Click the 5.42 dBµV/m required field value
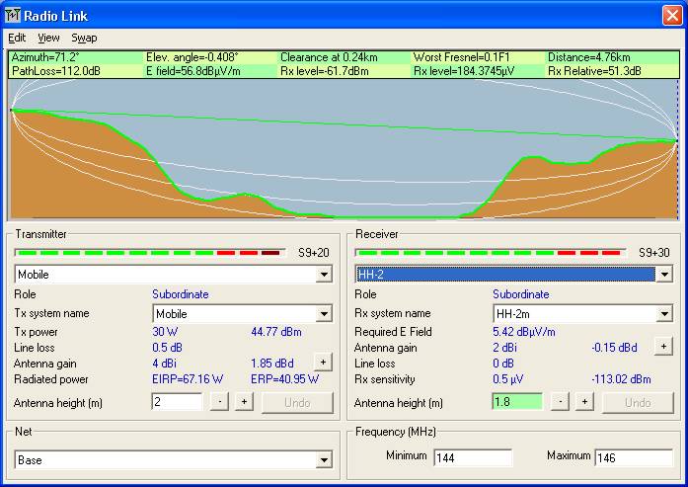The height and width of the screenshot is (487, 688). click(524, 332)
